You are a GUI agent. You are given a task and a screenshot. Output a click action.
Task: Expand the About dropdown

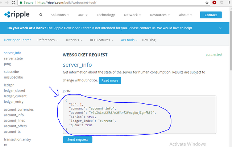pos(185,15)
